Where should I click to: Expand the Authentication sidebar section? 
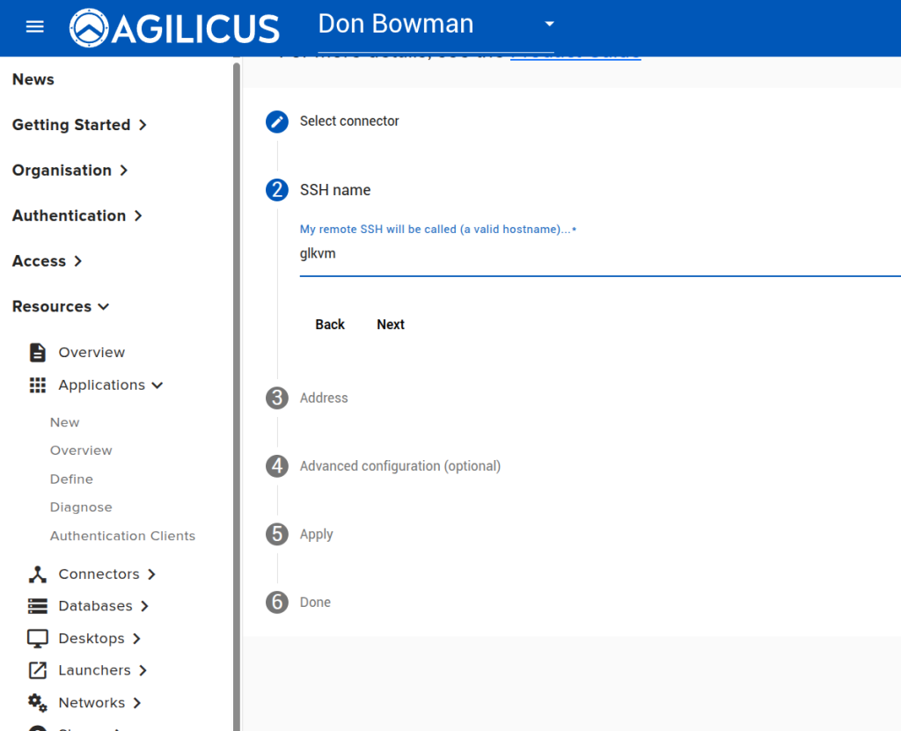tap(77, 216)
